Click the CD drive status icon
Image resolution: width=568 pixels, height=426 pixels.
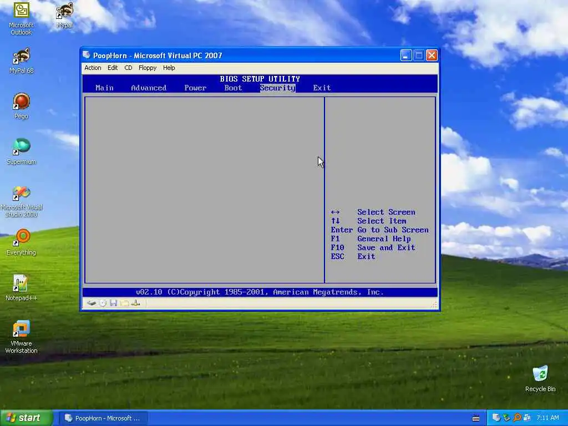[103, 303]
